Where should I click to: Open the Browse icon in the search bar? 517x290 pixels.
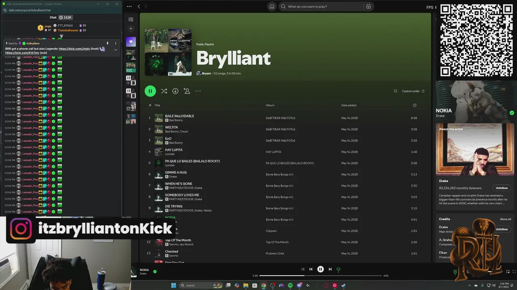[x=368, y=6]
